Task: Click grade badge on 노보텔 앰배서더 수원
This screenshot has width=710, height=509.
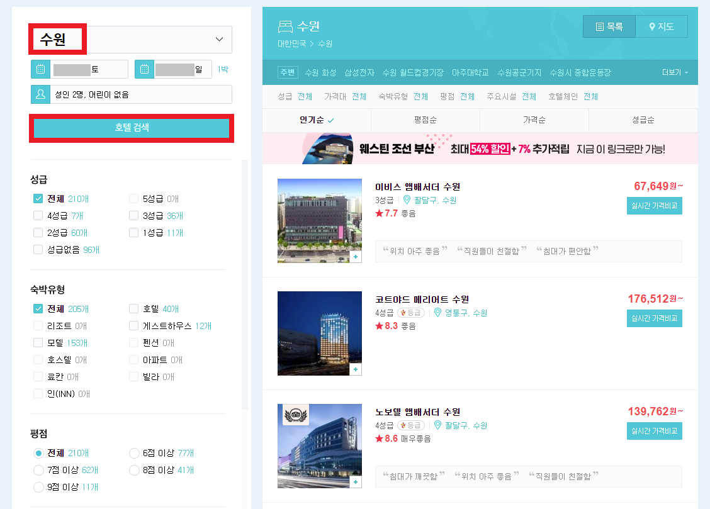Action: point(410,425)
